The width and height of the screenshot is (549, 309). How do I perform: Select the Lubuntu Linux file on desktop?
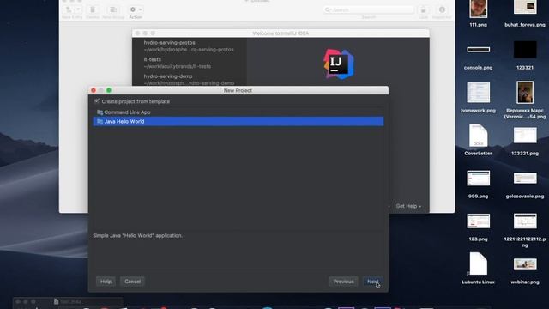coord(479,264)
